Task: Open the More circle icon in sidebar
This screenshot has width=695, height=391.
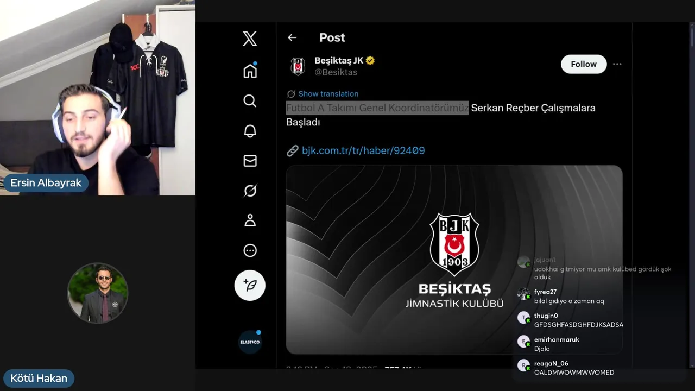Action: coord(250,250)
